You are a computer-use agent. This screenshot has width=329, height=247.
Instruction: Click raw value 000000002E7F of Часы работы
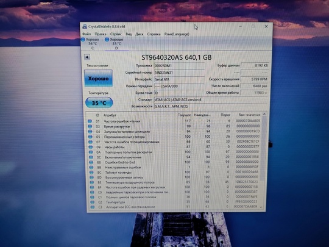tap(247, 146)
